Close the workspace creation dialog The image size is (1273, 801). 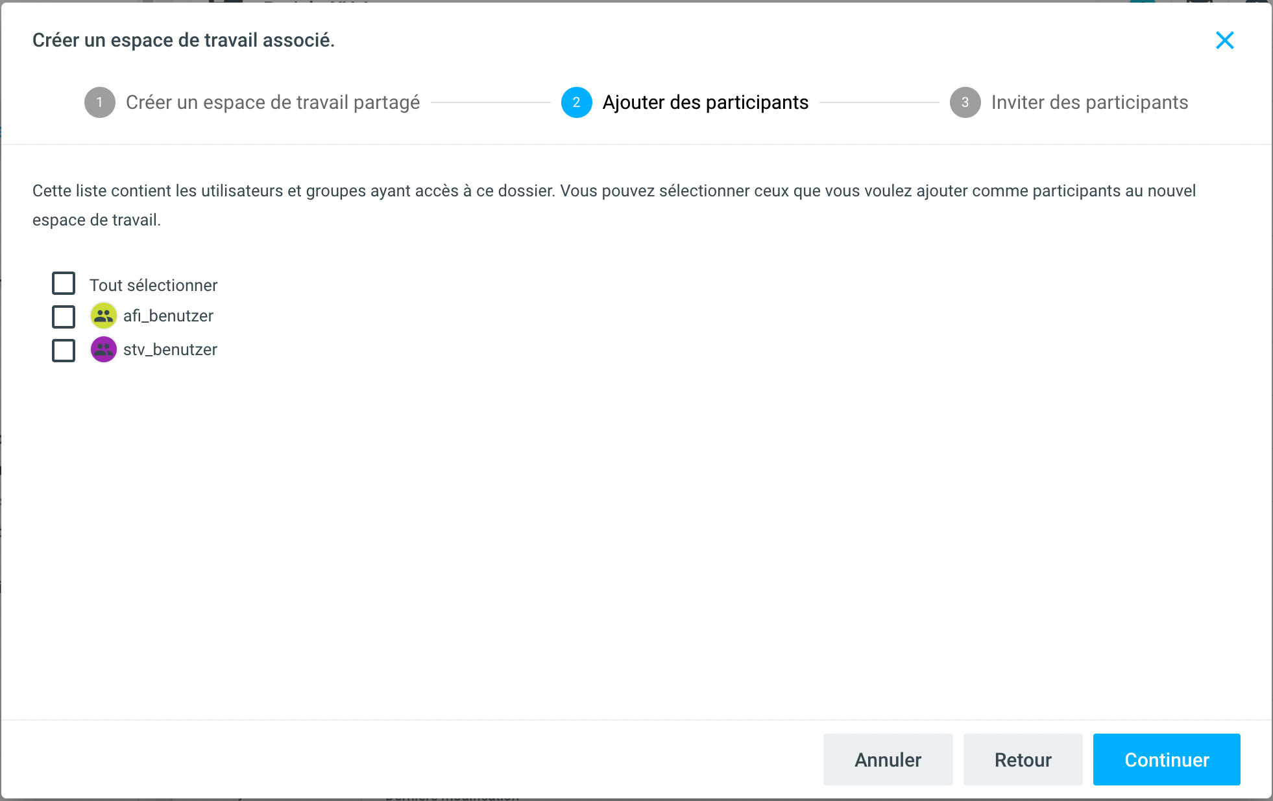pos(1224,40)
